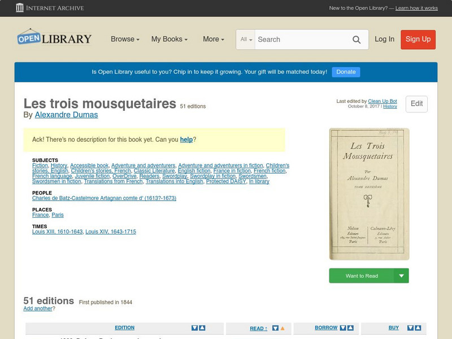Expand the Want to Read dropdown arrow
The width and height of the screenshot is (452, 339).
coord(401,276)
